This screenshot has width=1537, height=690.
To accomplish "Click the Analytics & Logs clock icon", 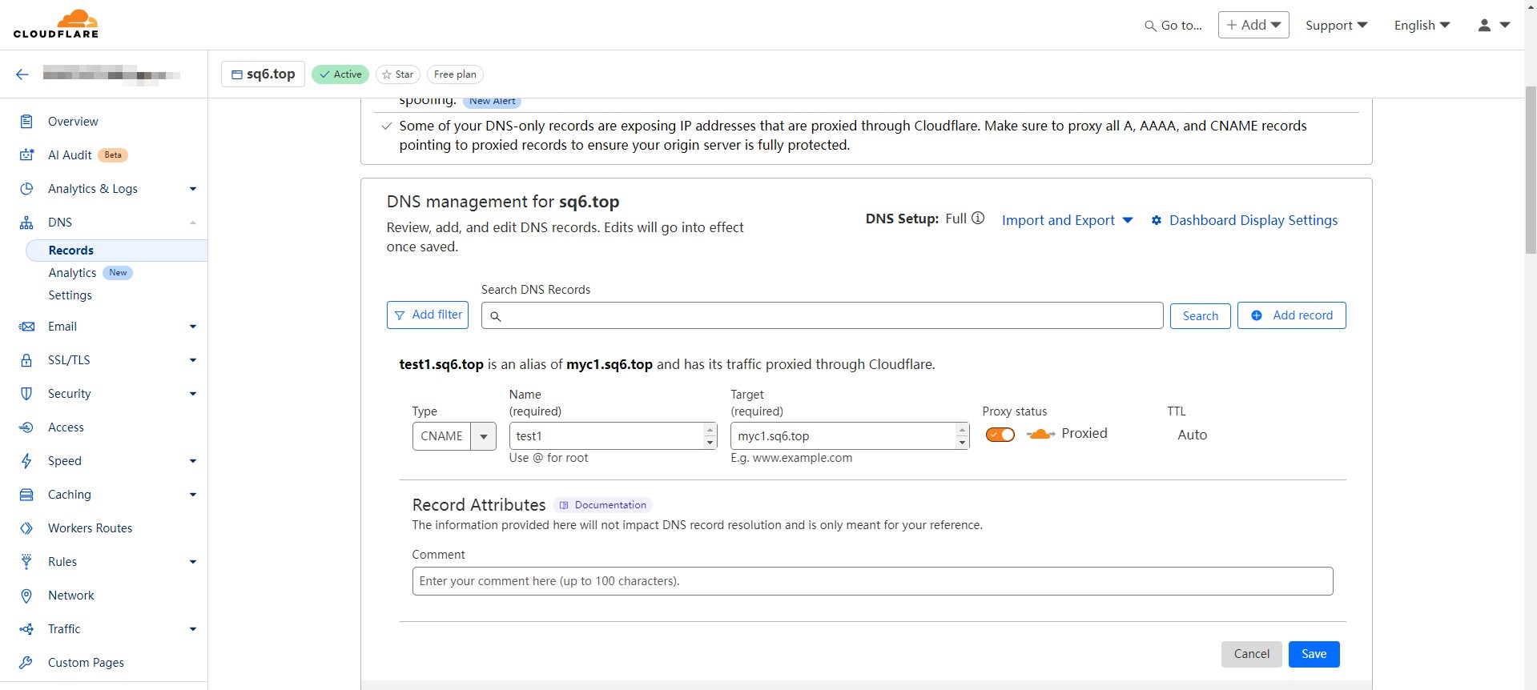I will (26, 189).
